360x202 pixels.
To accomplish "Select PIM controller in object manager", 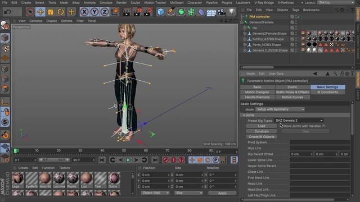I will pyautogui.click(x=259, y=17).
